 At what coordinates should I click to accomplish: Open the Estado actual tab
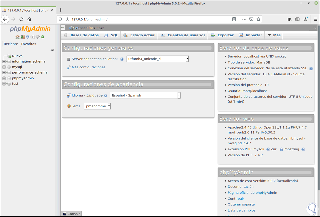[139, 35]
